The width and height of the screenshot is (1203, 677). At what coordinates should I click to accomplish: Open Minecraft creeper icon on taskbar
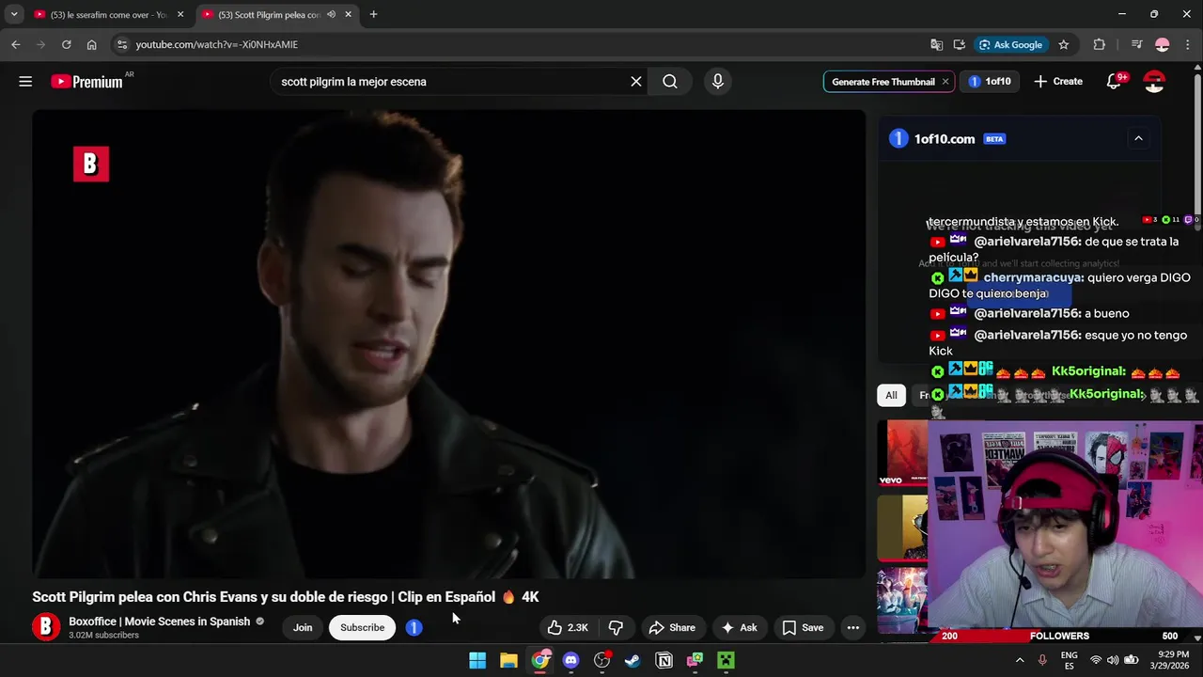click(x=726, y=660)
